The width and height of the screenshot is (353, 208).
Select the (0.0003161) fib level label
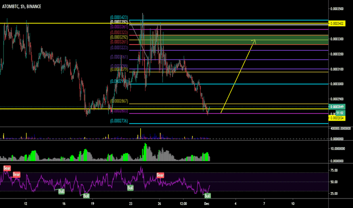click(x=119, y=57)
